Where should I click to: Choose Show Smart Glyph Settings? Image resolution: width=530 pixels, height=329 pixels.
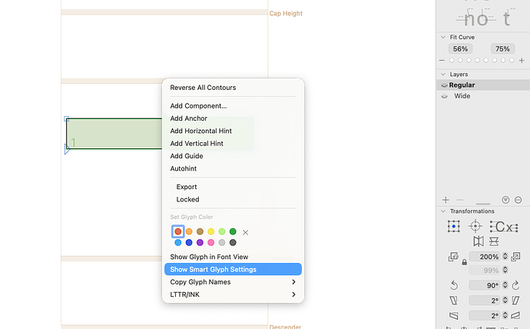click(233, 270)
